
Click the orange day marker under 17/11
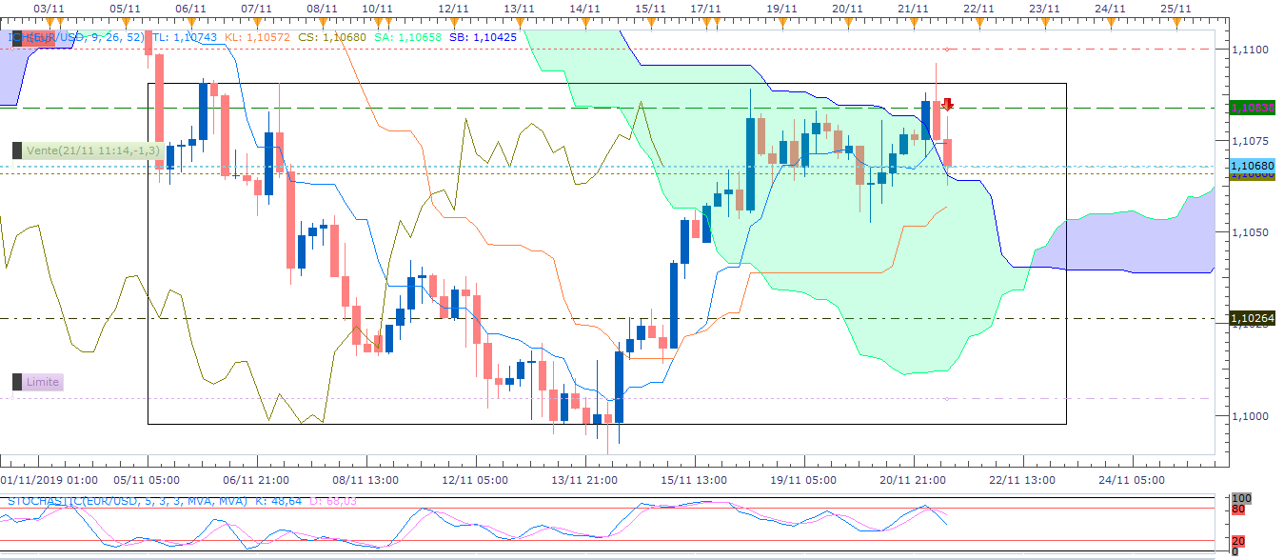(707, 23)
